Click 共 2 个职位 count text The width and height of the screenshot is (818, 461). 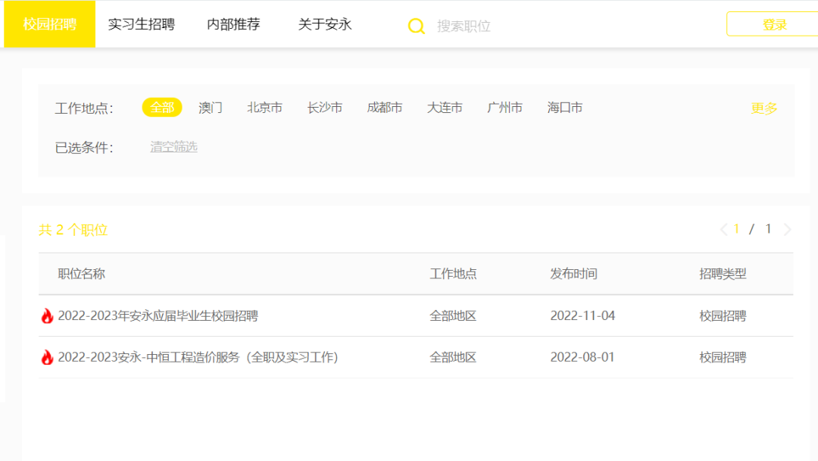73,230
